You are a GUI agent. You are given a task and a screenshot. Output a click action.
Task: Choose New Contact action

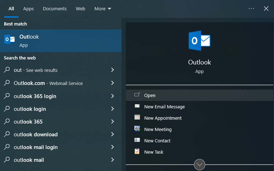(199, 141)
